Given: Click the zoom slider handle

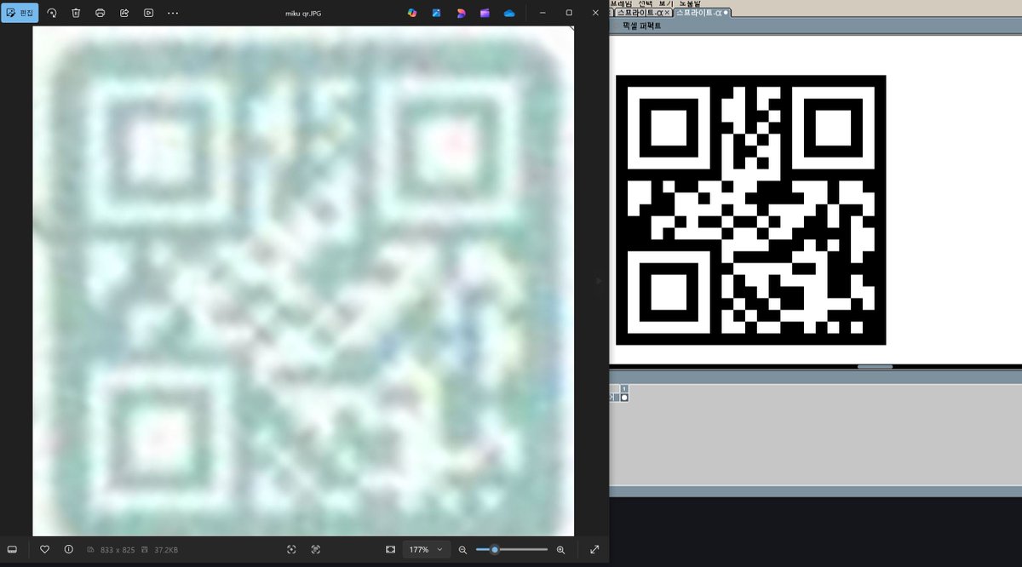Looking at the screenshot, I should coord(495,549).
